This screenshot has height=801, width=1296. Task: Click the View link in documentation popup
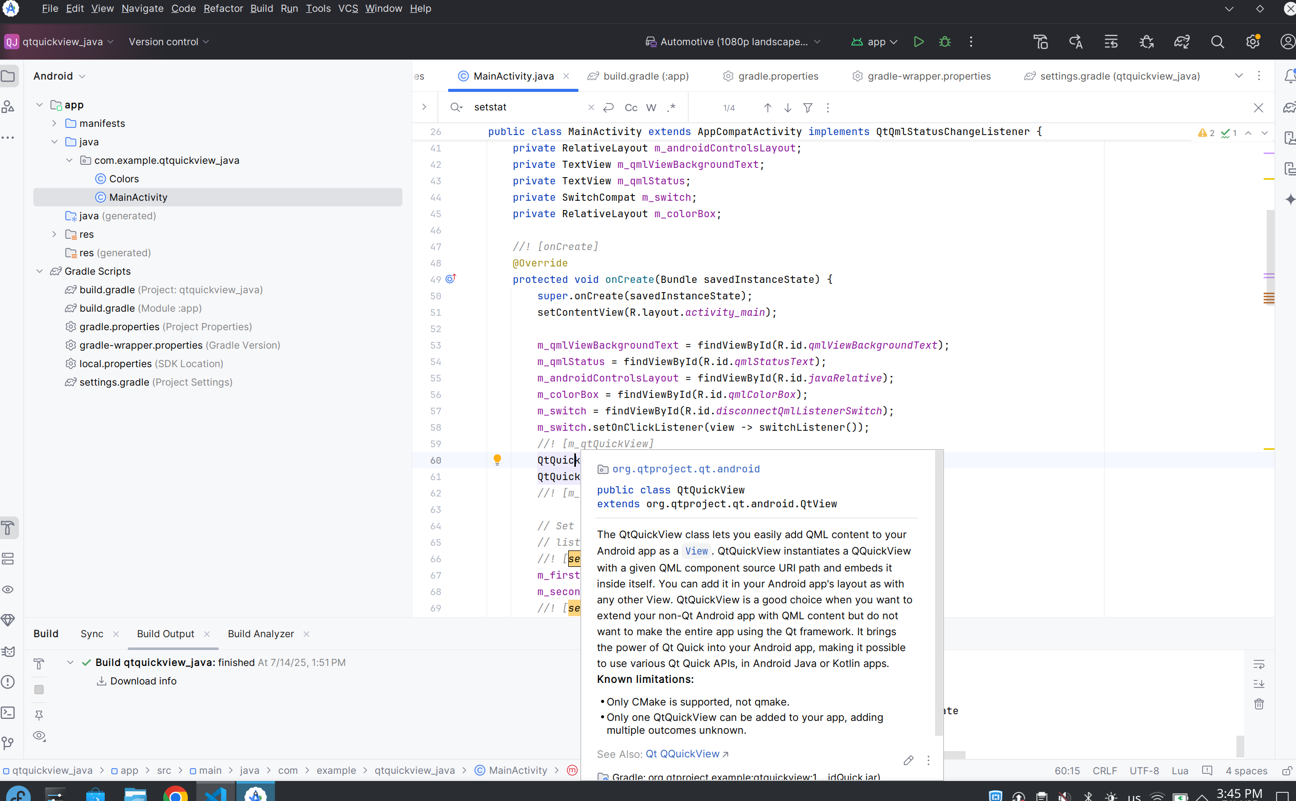[x=696, y=551]
